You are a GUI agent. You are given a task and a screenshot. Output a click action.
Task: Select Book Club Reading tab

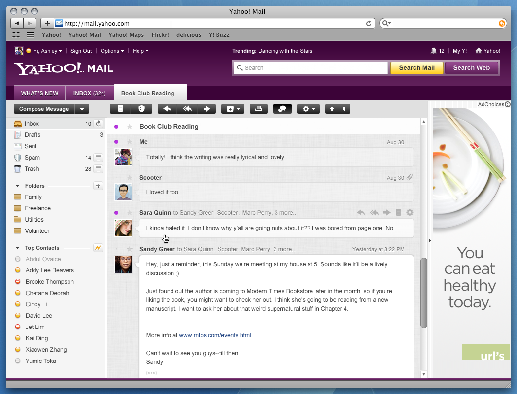click(150, 93)
